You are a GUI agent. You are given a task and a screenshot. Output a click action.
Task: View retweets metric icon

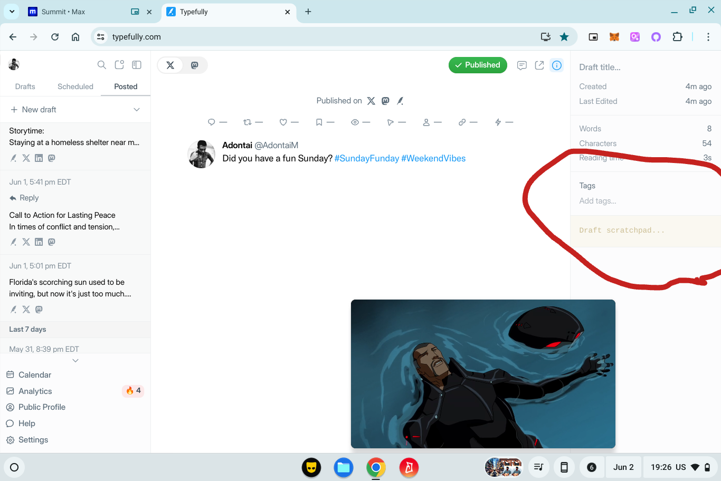pyautogui.click(x=247, y=122)
